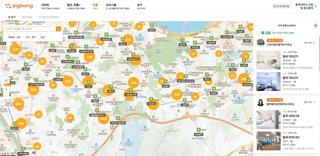Image resolution: width=320 pixels, height=156 pixels.
Task: Switch to the 찜한 매물 tab
Action: (x=27, y=17)
